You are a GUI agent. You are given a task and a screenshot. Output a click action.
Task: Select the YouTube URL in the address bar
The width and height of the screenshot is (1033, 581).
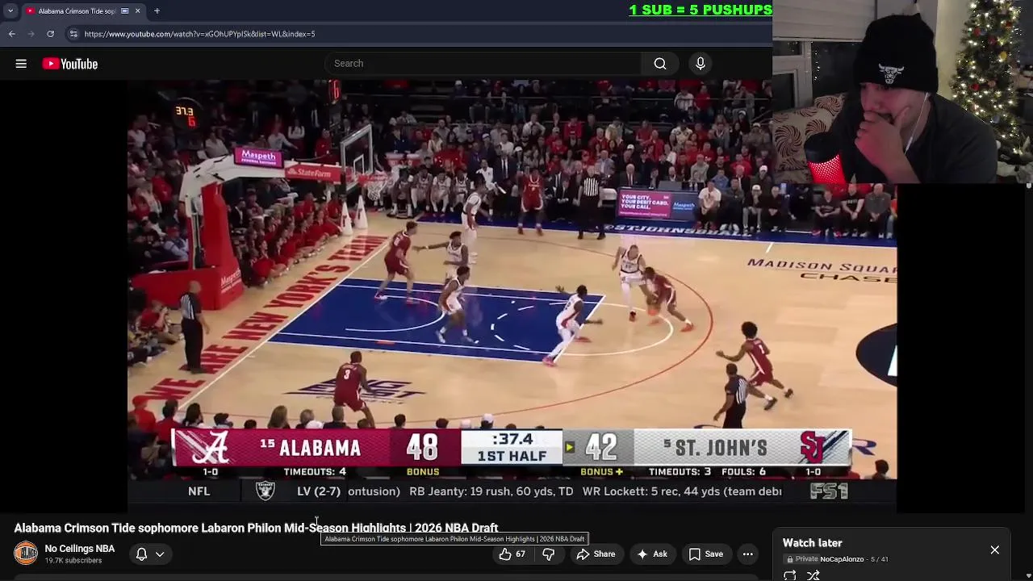coord(199,34)
